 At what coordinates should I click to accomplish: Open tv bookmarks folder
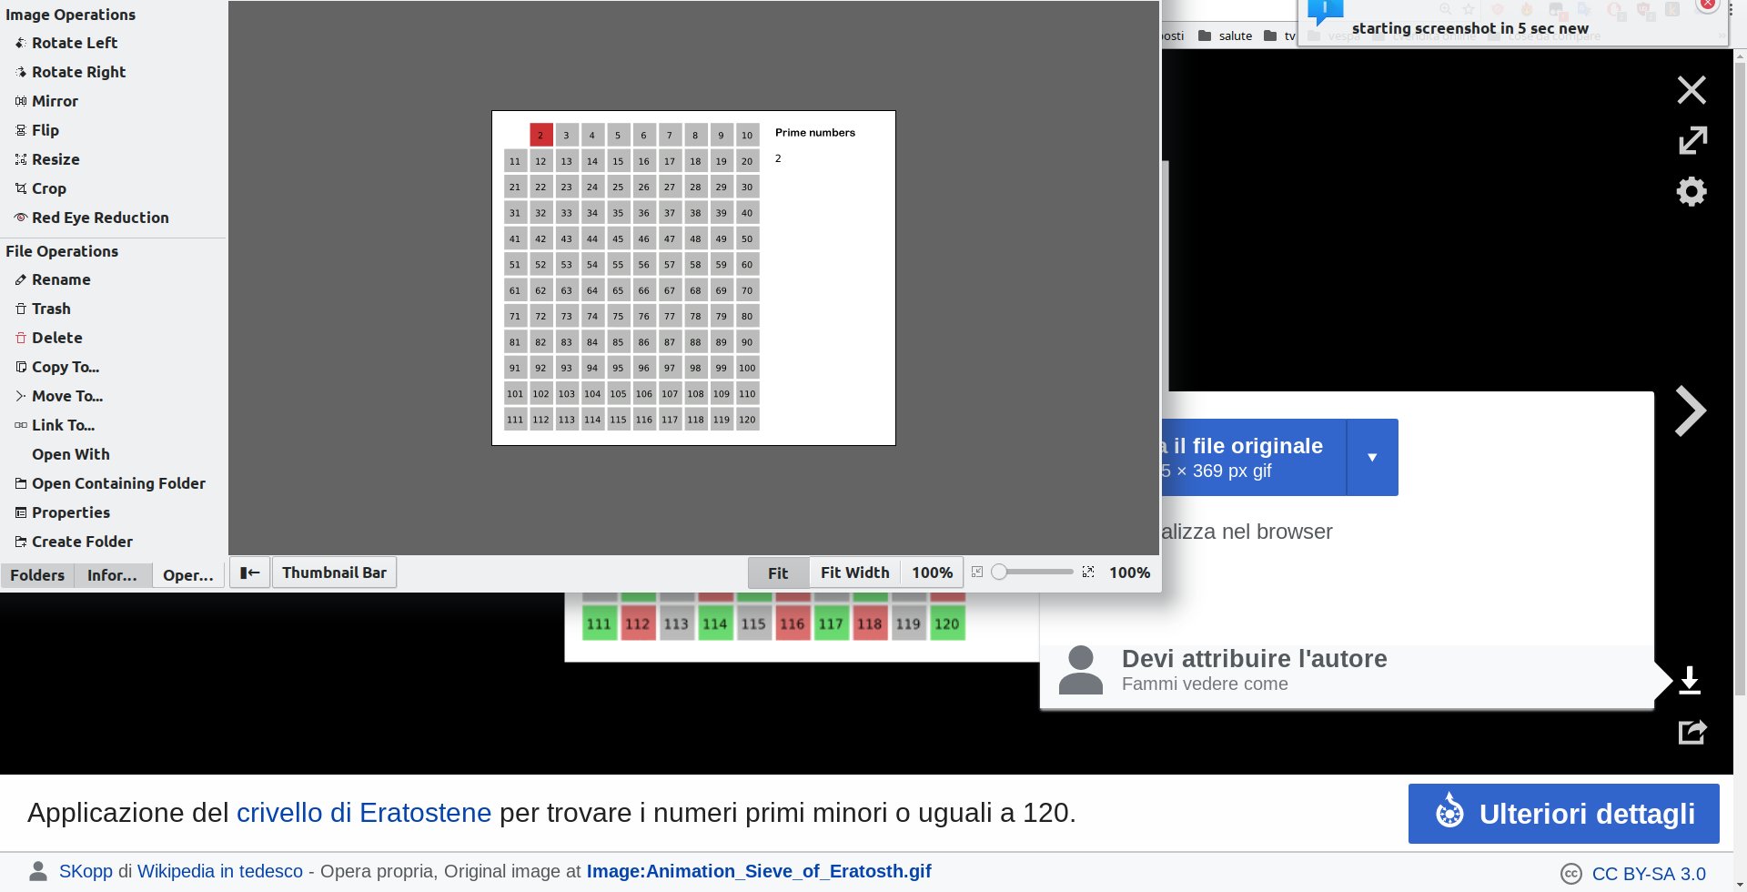coord(1280,35)
